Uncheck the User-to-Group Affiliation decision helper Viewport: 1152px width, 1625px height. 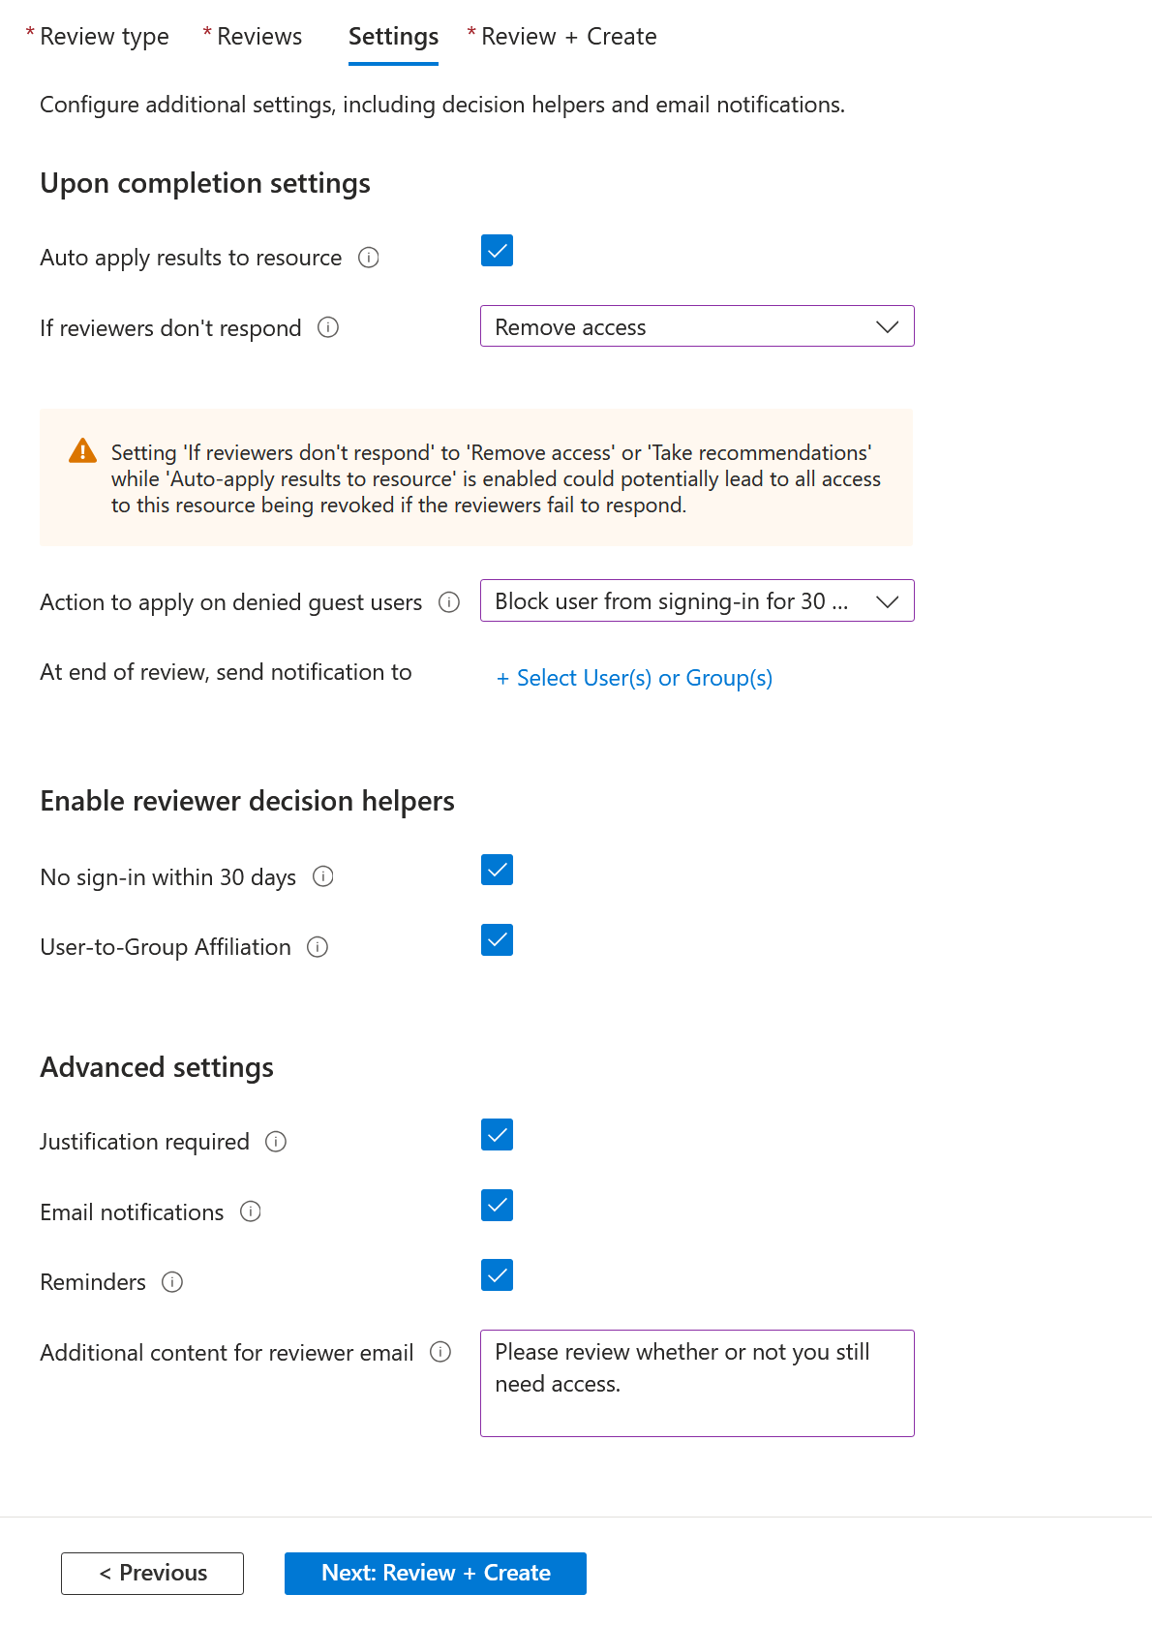tap(496, 939)
